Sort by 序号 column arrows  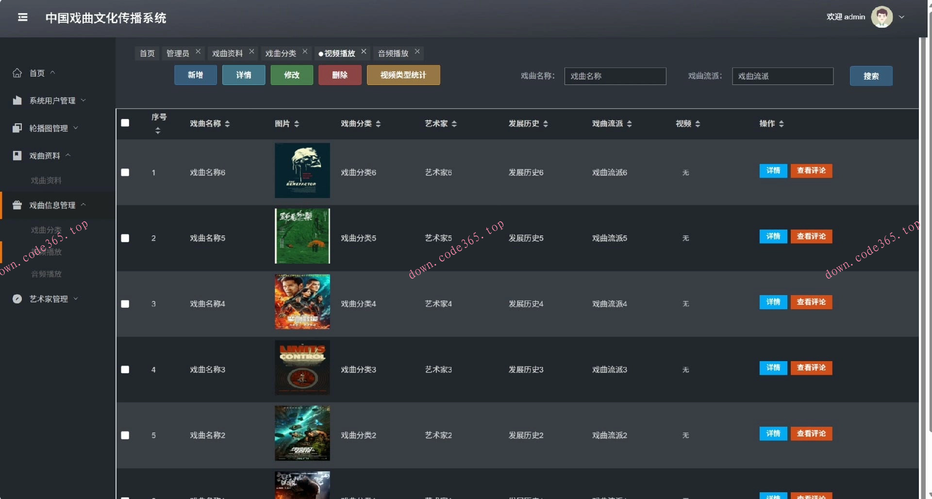coord(158,131)
